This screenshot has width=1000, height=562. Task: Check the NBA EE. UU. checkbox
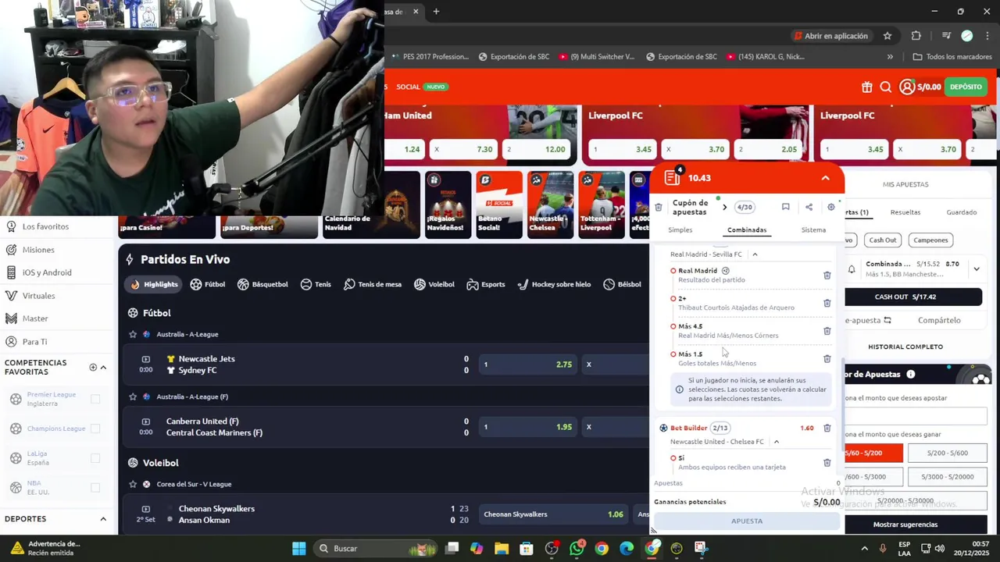click(x=95, y=488)
